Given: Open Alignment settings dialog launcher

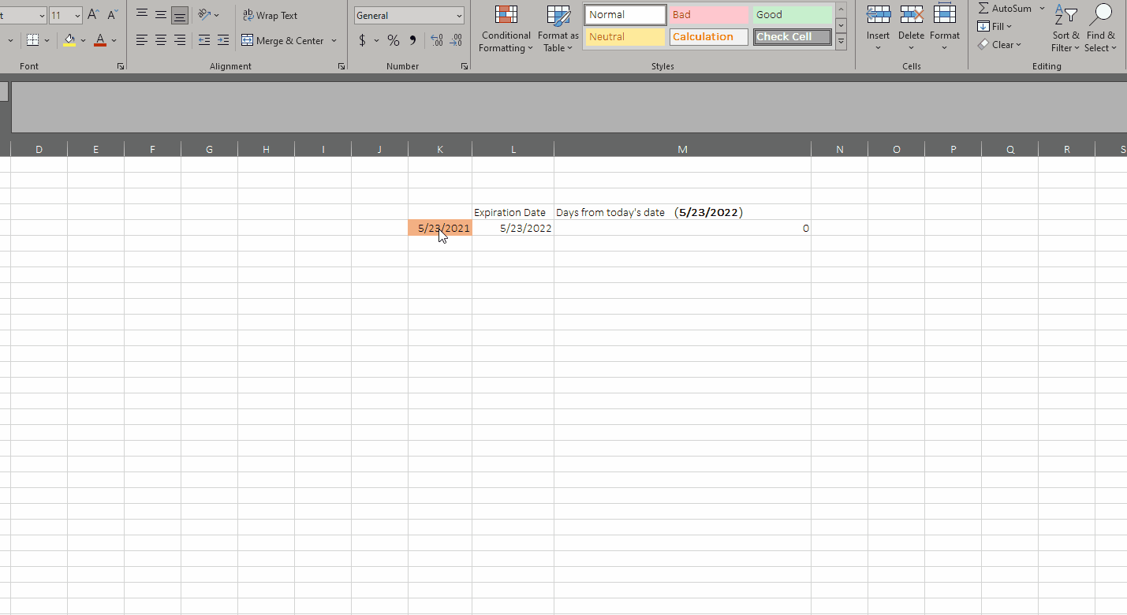Looking at the screenshot, I should [341, 67].
